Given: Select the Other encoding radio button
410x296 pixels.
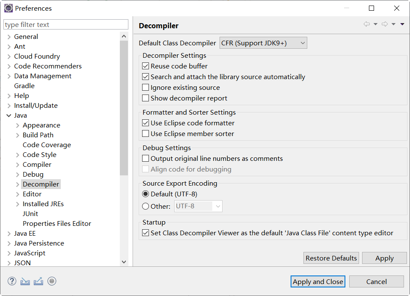Looking at the screenshot, I should click(x=146, y=207).
